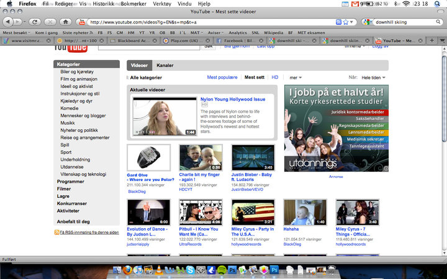Click the utdannings advertisement banner

point(336,128)
